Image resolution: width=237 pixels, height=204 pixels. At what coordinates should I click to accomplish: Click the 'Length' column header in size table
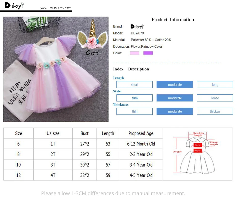pyautogui.click(x=108, y=133)
